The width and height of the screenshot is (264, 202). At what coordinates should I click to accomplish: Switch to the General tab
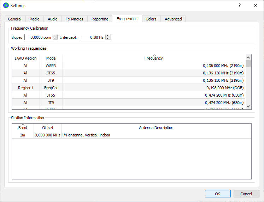point(15,19)
